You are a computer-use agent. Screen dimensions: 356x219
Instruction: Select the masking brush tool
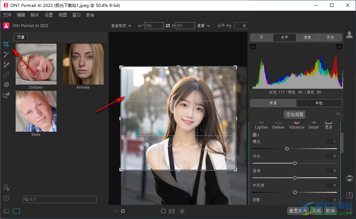coord(6,64)
